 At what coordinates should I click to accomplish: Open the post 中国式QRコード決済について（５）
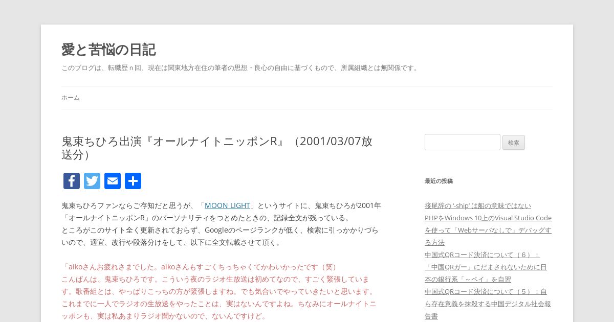pyautogui.click(x=488, y=304)
